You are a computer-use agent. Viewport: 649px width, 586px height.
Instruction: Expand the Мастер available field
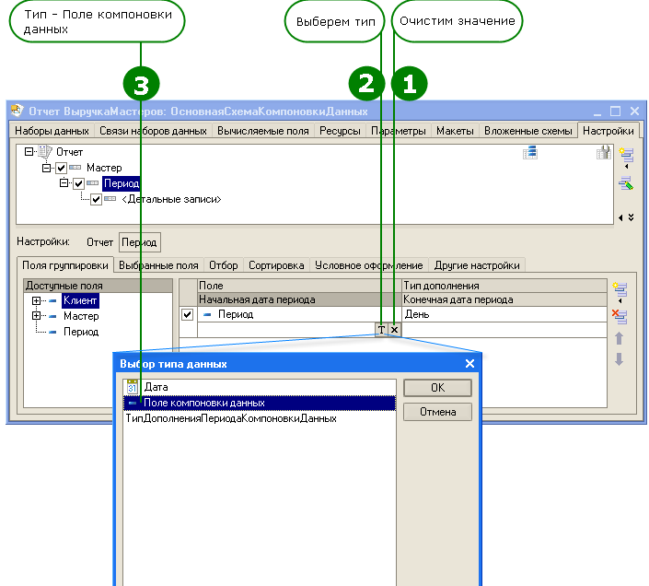pos(36,316)
